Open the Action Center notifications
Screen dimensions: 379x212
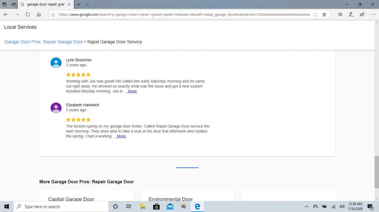point(370,206)
